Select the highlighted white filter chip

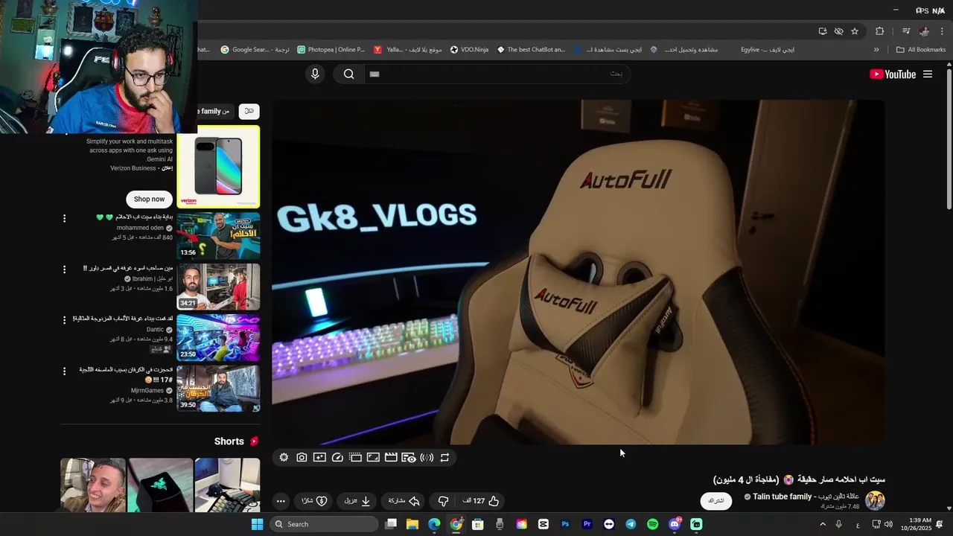pos(249,111)
